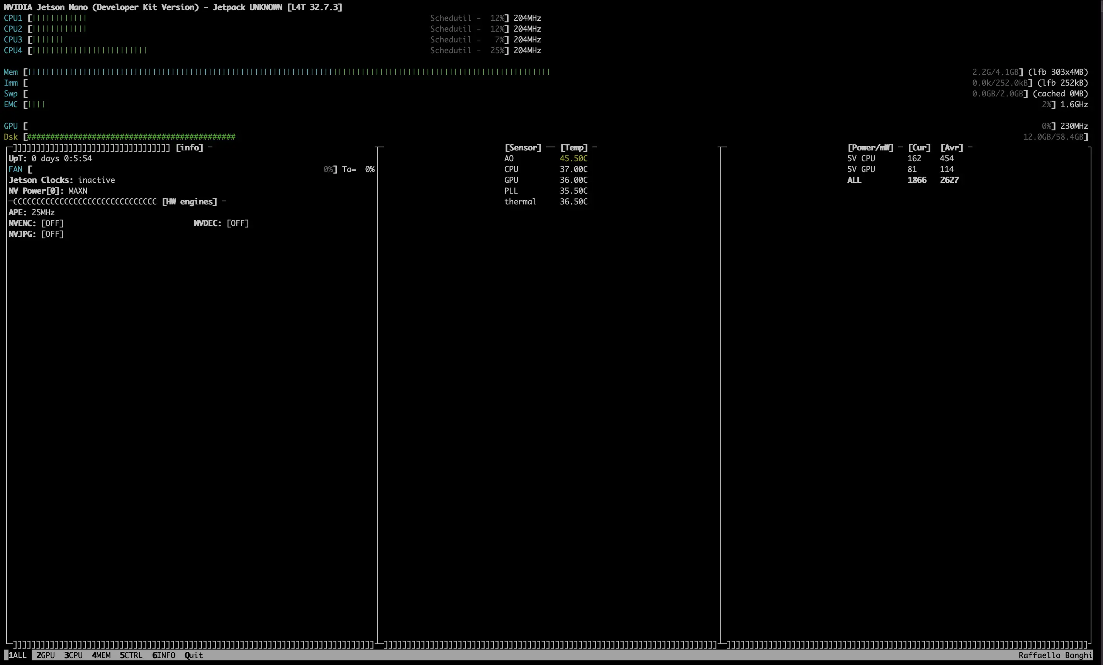
Task: Click the EMC usage bar
Action: (540, 105)
